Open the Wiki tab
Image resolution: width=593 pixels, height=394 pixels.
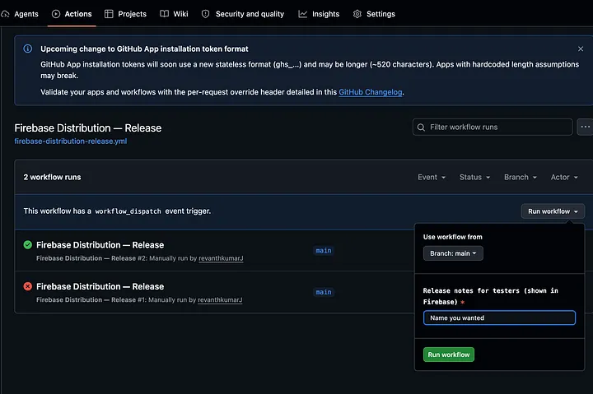coord(174,14)
